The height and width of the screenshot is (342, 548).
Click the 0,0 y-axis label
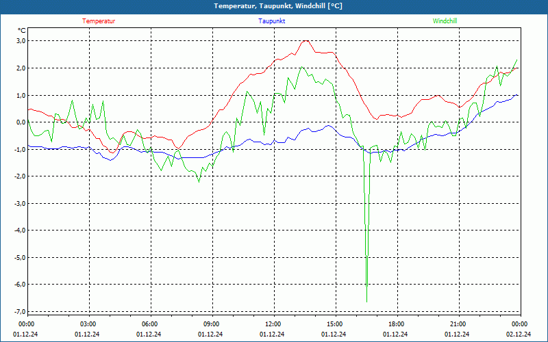(21, 122)
